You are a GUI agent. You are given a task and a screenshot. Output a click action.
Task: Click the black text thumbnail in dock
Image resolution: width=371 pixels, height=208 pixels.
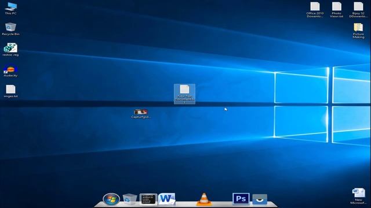click(148, 199)
